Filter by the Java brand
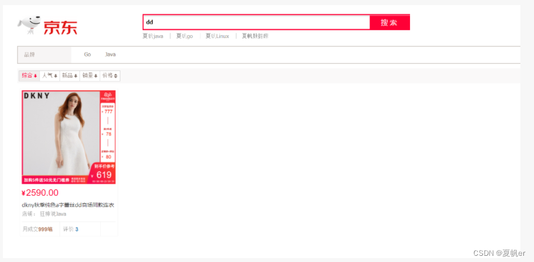Viewport: 534px width, 262px height. click(110, 54)
